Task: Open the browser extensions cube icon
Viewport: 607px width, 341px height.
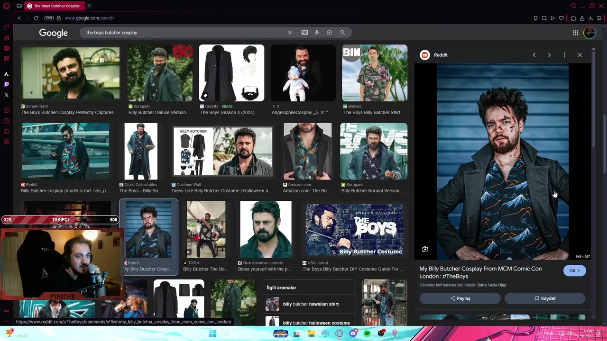Action: [573, 18]
